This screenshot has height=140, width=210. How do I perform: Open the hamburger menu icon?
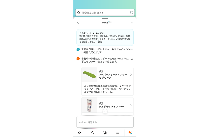(118, 133)
